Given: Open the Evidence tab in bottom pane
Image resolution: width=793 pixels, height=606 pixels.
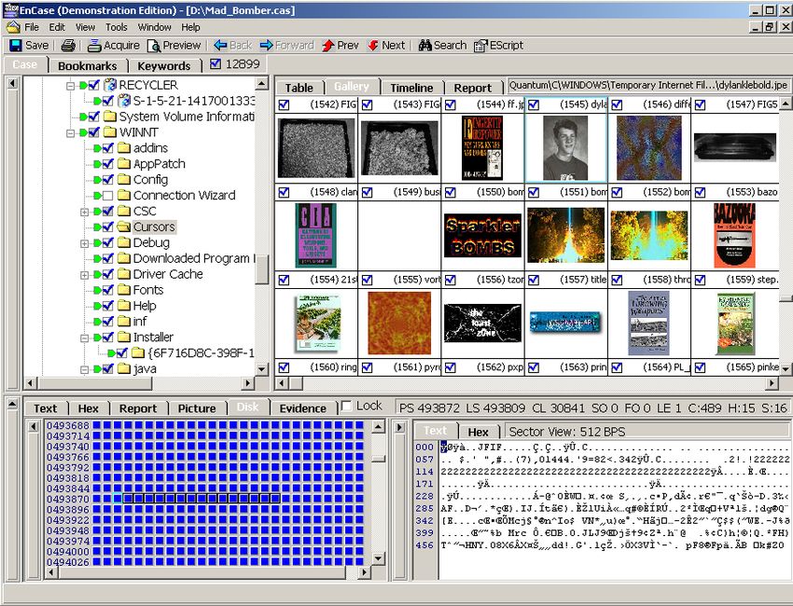Looking at the screenshot, I should click(302, 408).
